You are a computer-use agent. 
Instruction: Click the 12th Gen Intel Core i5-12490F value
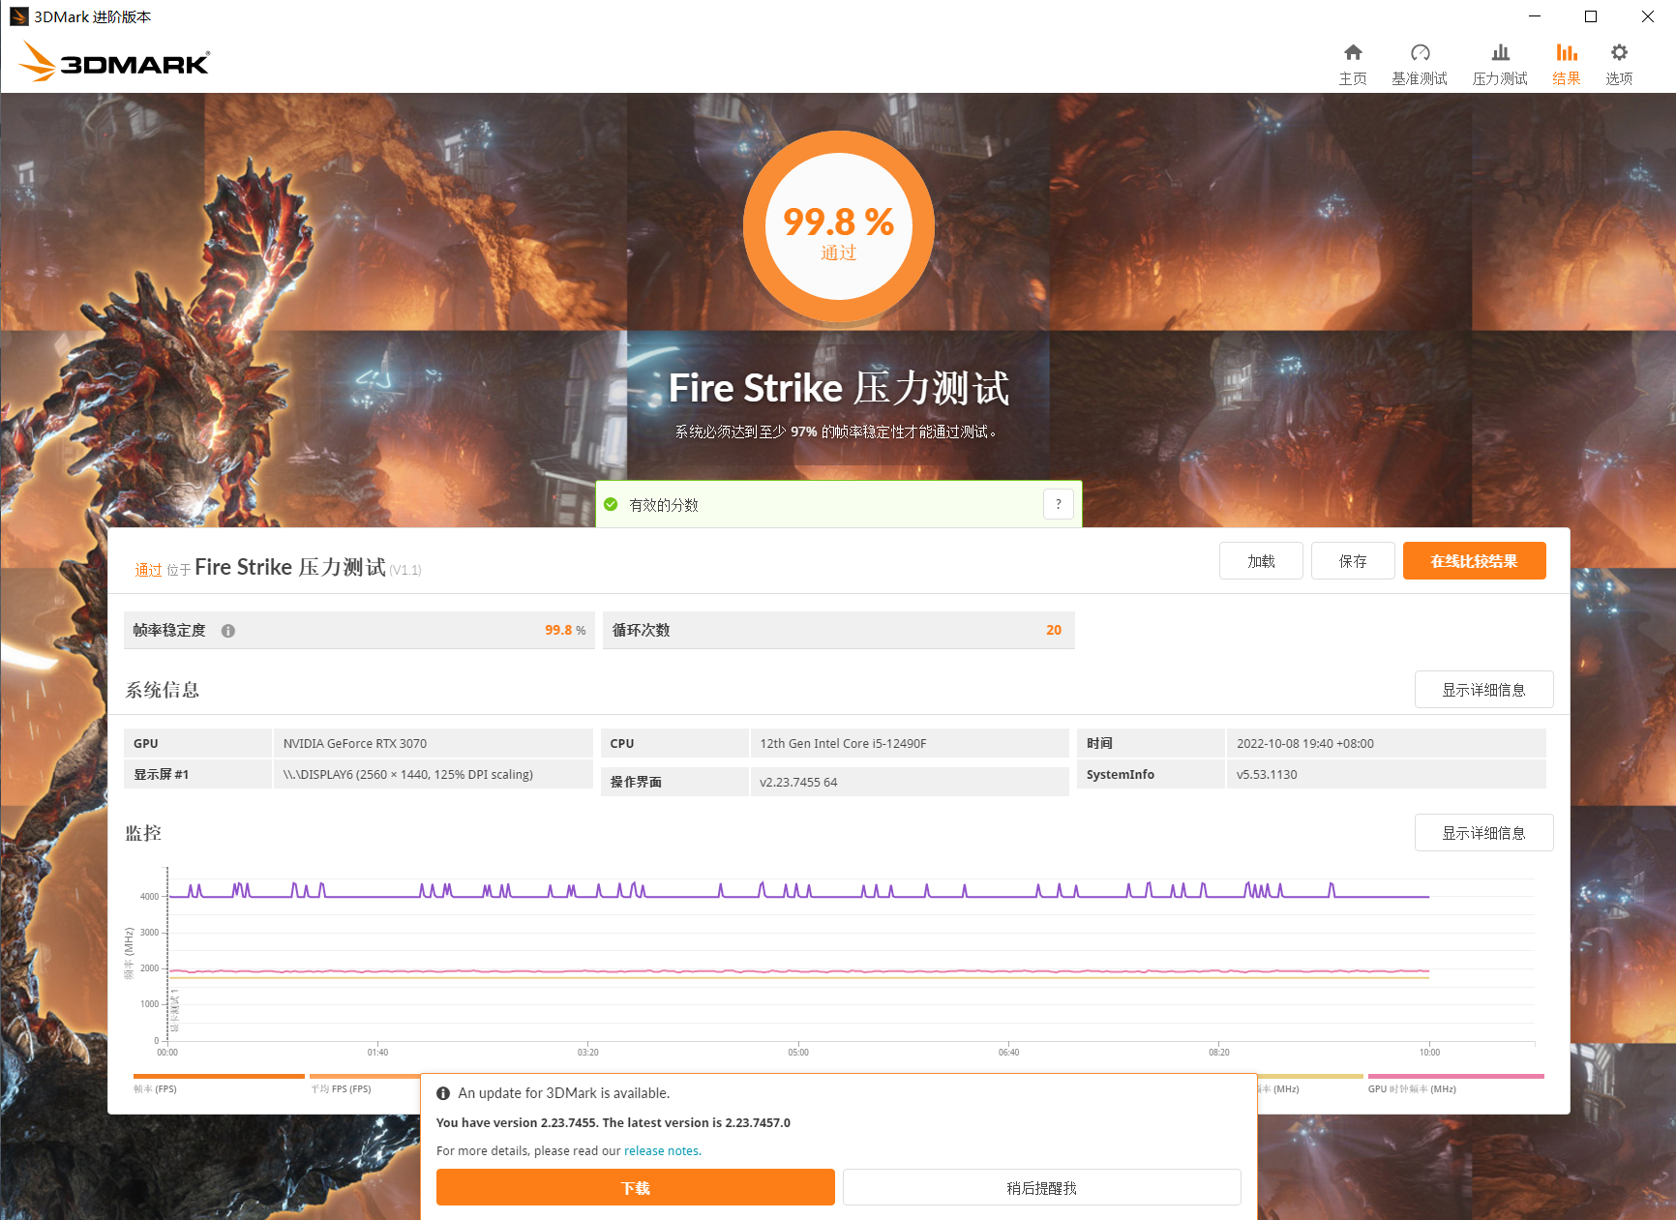click(x=843, y=743)
